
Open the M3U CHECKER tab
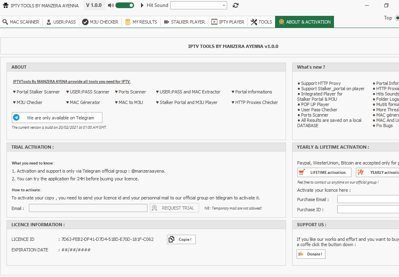[100, 22]
